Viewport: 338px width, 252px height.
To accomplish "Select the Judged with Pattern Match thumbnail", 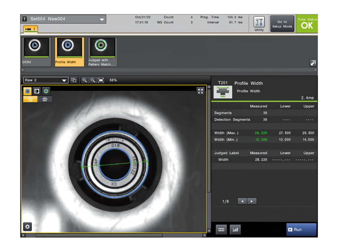I will pos(103,52).
